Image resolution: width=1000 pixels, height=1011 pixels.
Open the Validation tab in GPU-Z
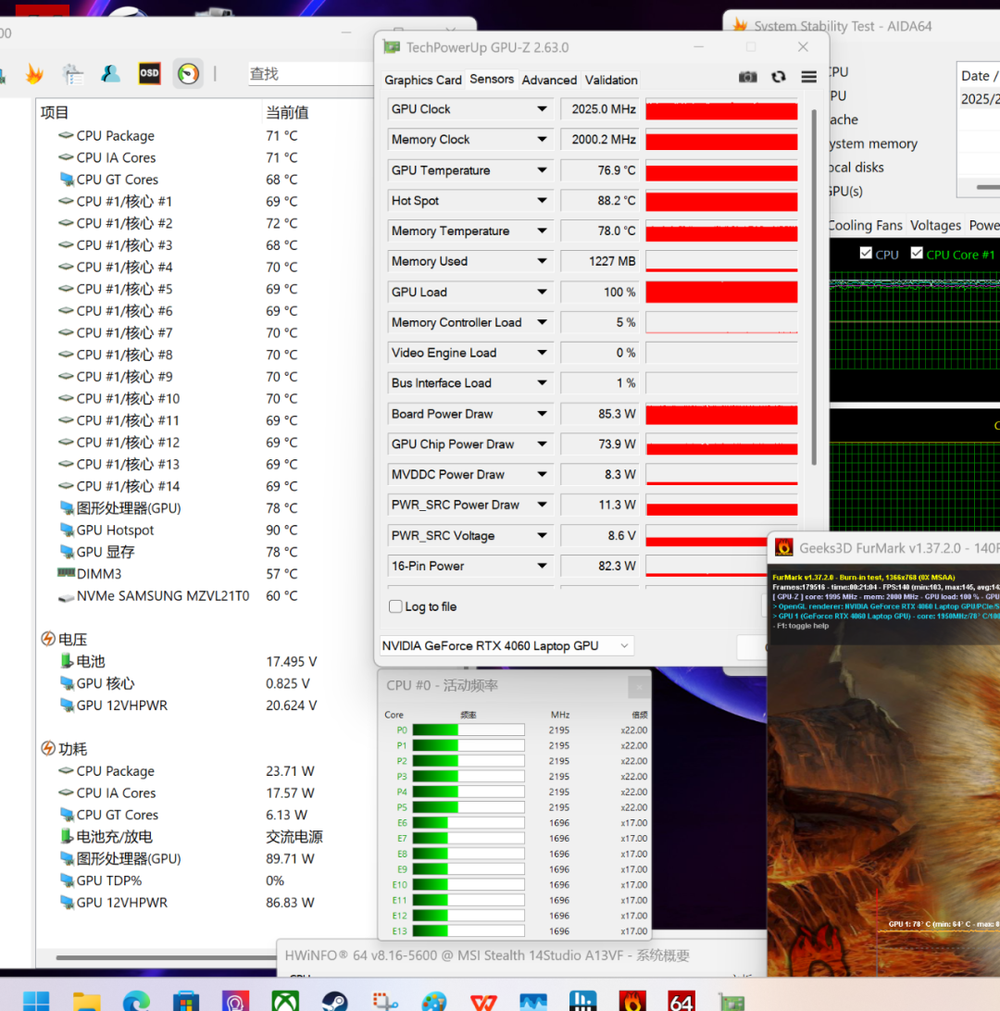(611, 80)
